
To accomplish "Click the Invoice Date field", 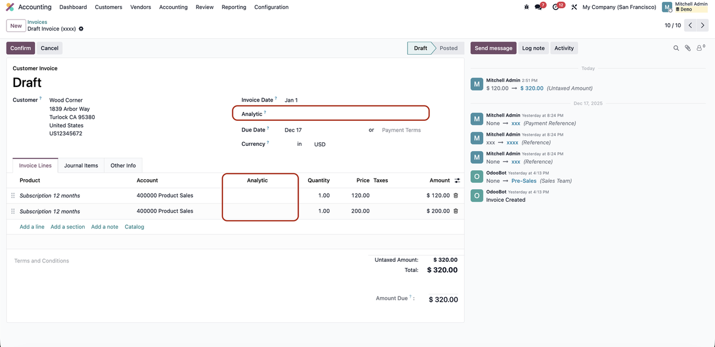I will click(291, 99).
